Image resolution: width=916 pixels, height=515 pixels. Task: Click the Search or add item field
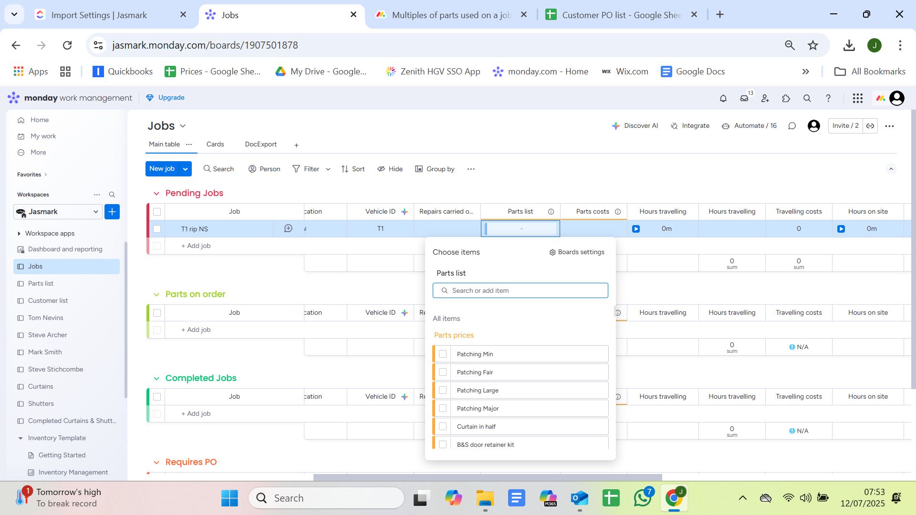tap(520, 290)
